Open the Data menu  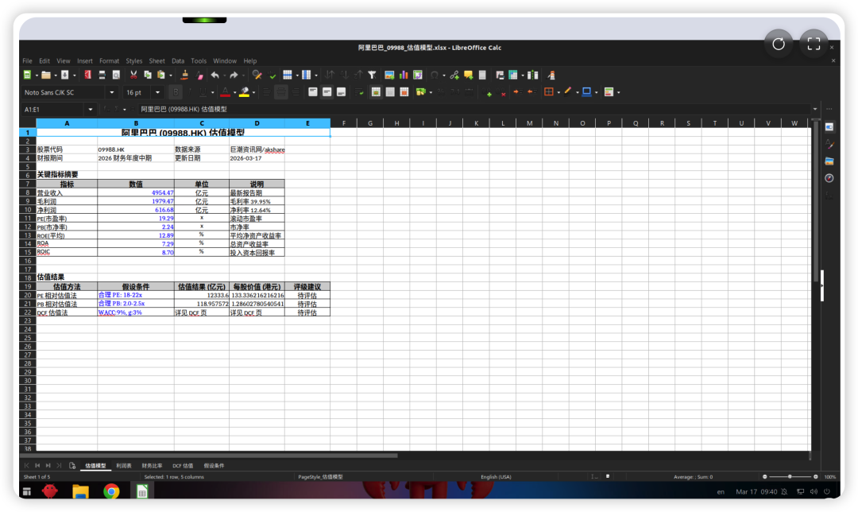click(178, 60)
